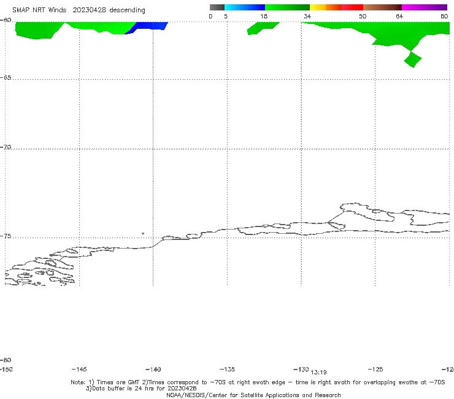The image size is (454, 399).
Task: Click the color bar label '34'
Action: (307, 16)
